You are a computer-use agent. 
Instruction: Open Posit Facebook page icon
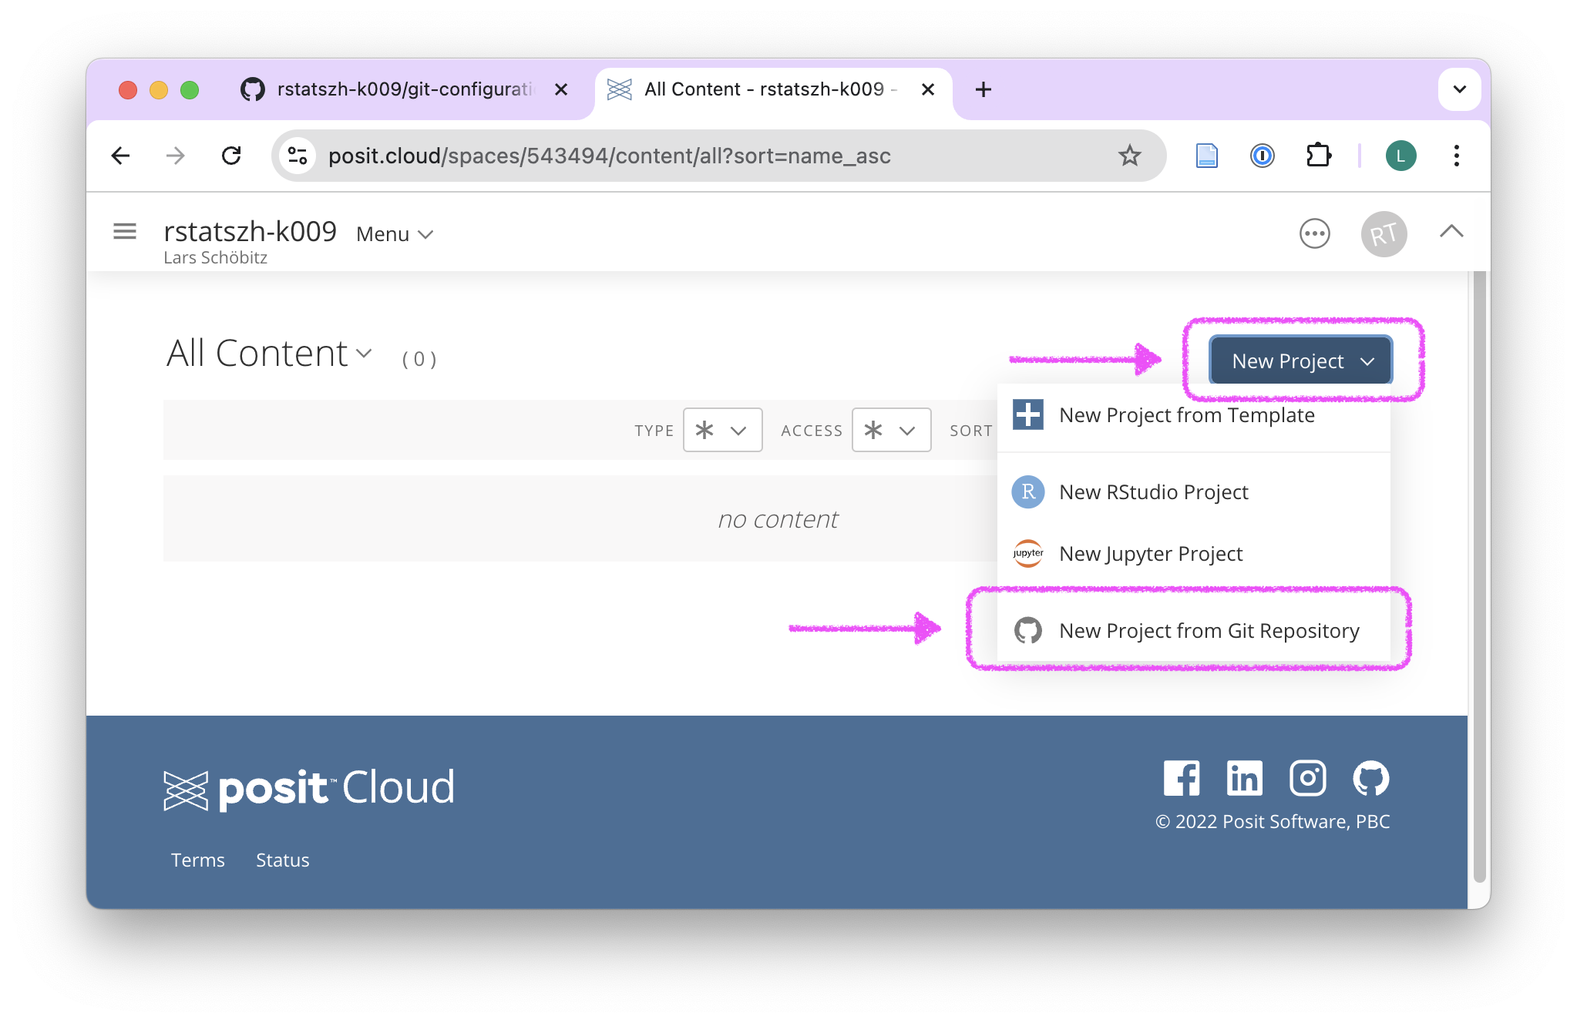click(1182, 778)
